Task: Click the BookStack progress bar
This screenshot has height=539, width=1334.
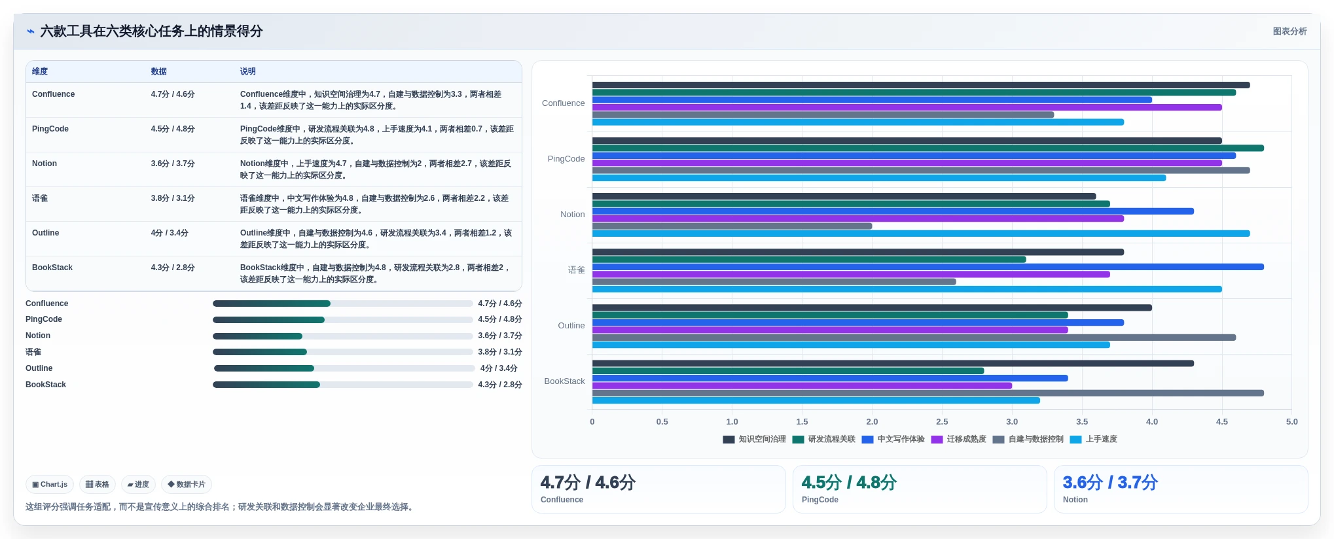Action: tap(342, 385)
